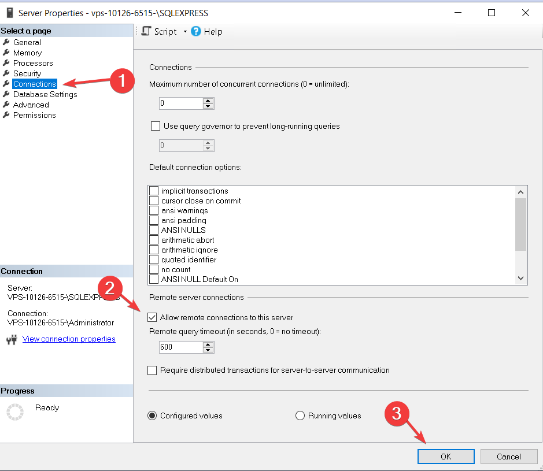543x471 pixels.
Task: Open the General page
Action: [27, 42]
